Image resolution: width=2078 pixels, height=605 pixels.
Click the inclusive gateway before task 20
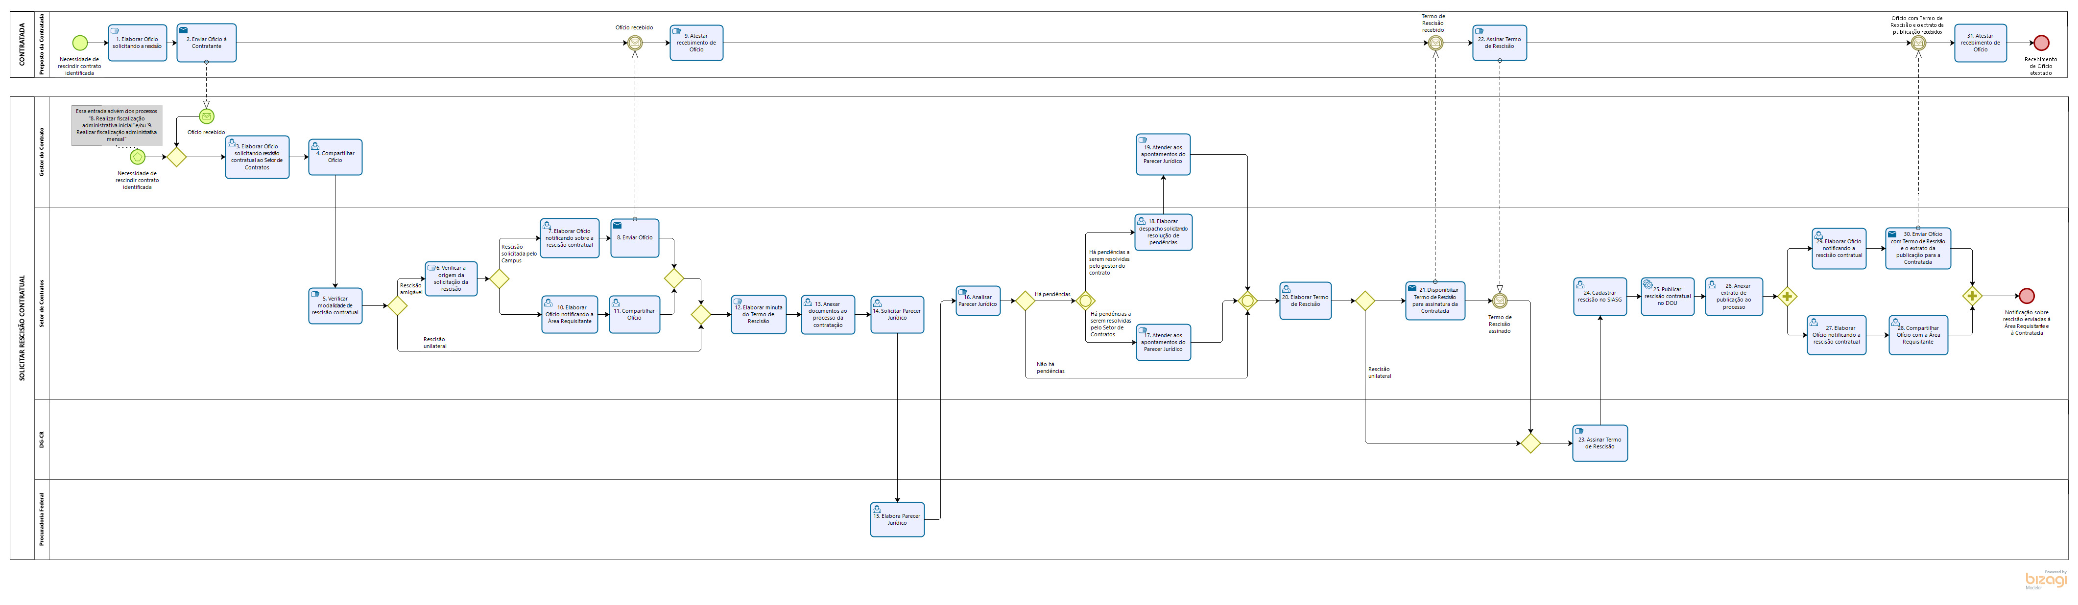coord(1247,301)
